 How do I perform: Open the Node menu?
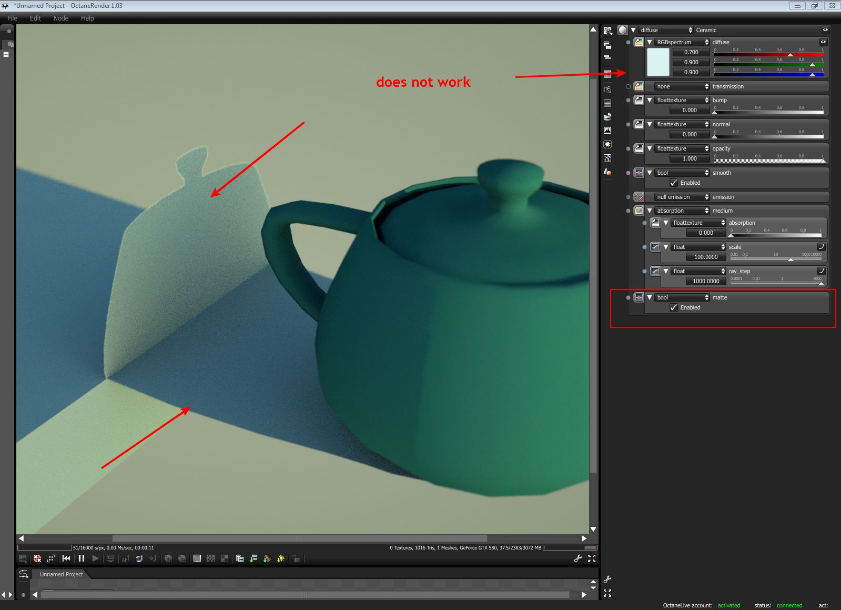pyautogui.click(x=61, y=18)
